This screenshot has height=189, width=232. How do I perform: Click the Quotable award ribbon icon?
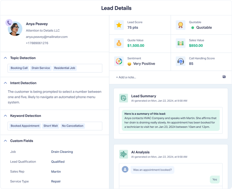[180, 25]
